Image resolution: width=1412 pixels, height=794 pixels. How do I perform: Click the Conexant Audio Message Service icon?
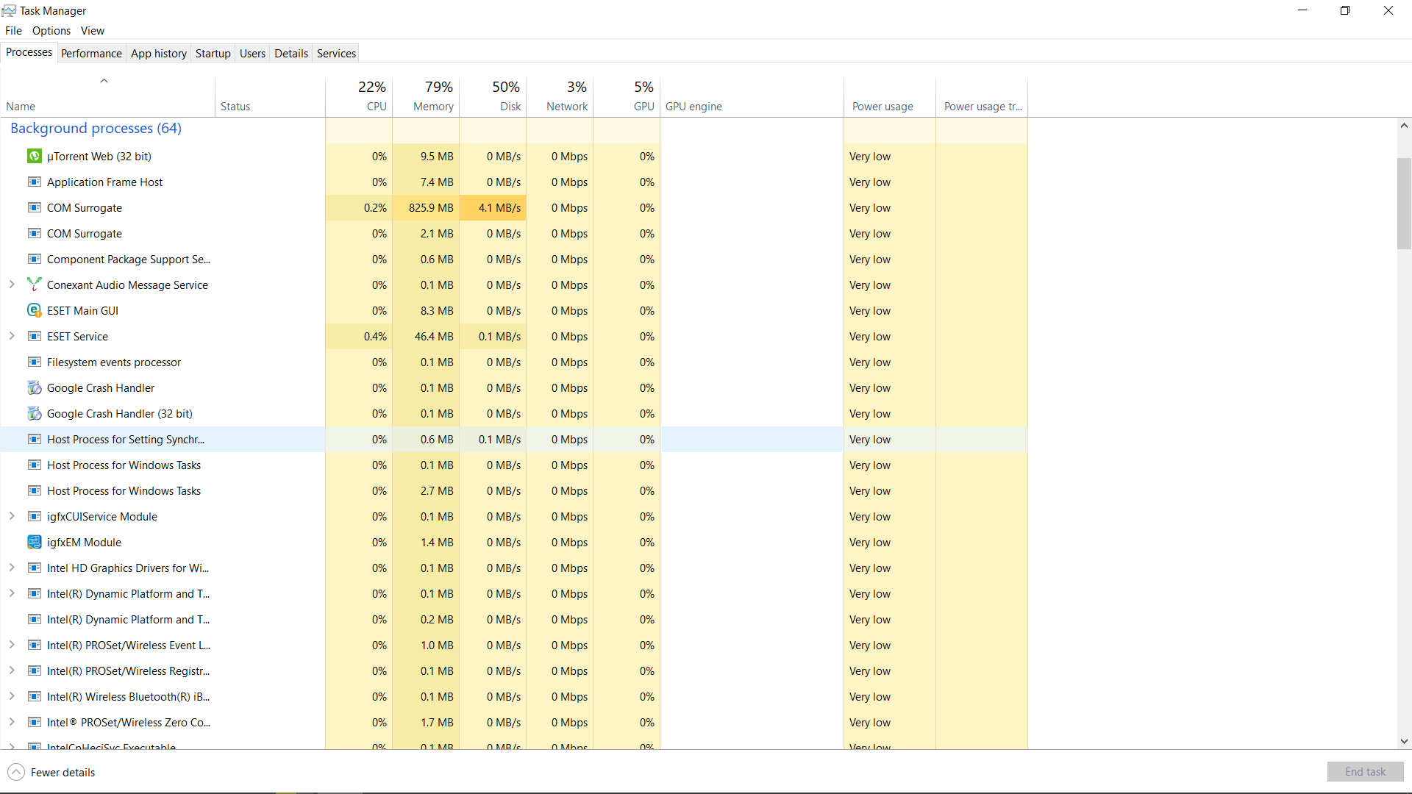[x=34, y=285]
